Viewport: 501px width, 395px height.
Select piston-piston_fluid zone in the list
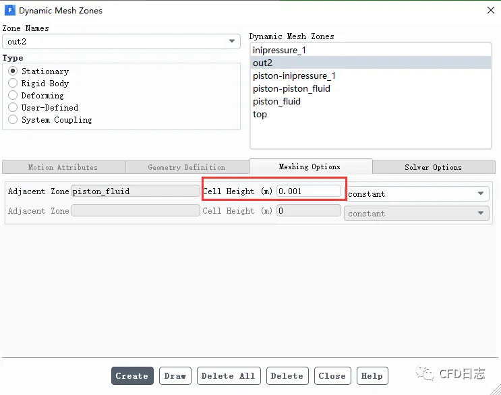291,88
